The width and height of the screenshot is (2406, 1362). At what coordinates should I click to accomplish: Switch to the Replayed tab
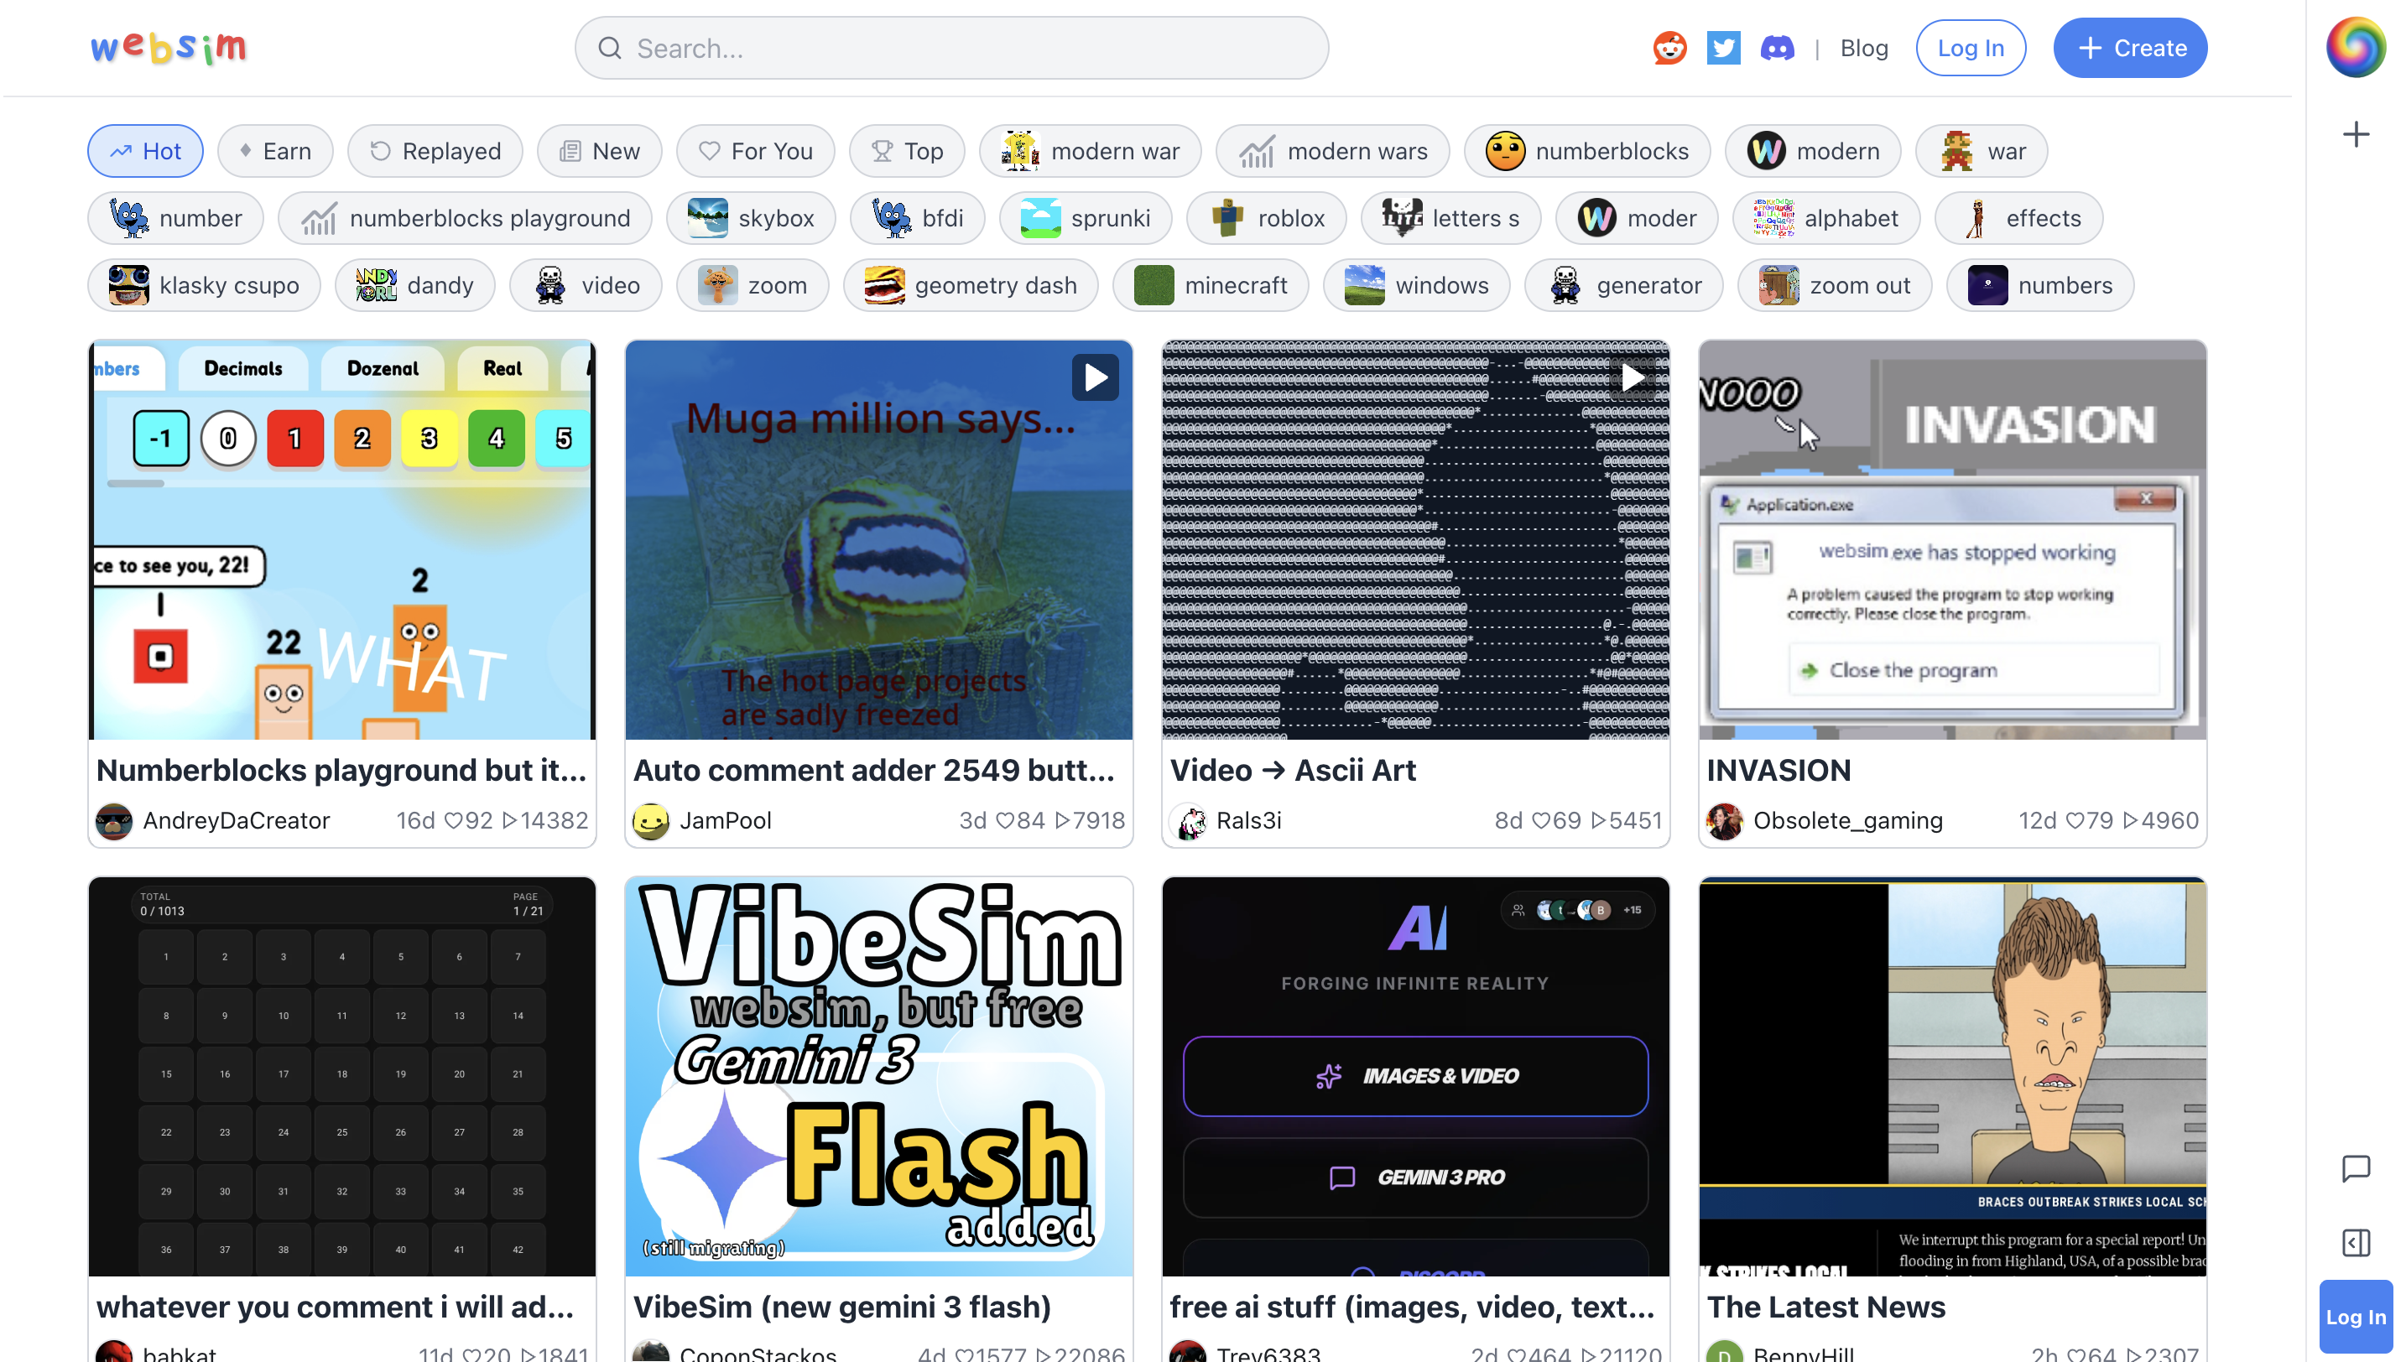pyautogui.click(x=435, y=151)
